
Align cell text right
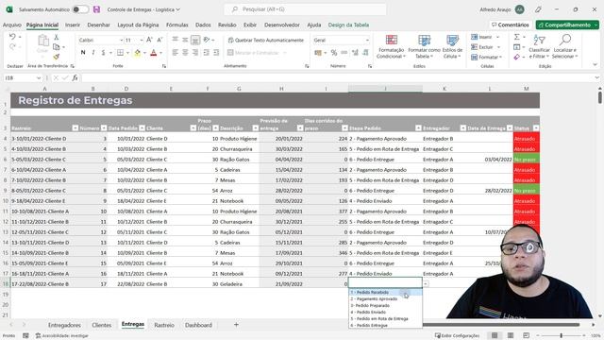coord(195,53)
